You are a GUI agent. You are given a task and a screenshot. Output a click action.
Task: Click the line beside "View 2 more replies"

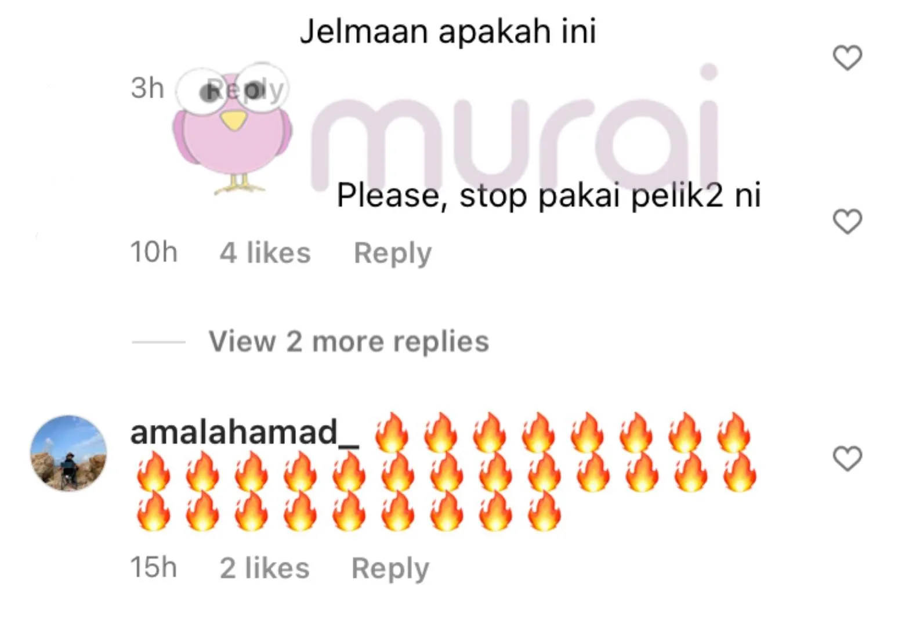[x=158, y=342]
